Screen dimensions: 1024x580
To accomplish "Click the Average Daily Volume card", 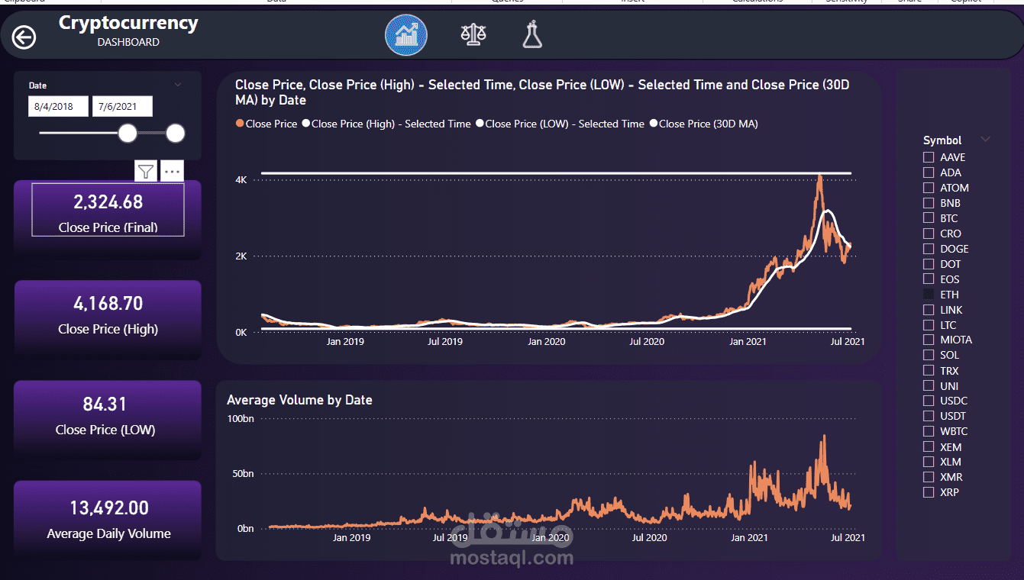I will (x=108, y=520).
